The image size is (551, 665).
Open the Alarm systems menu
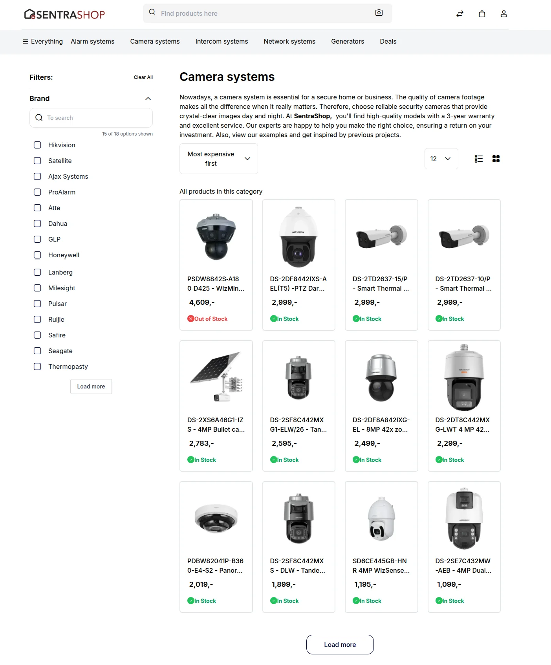(93, 41)
